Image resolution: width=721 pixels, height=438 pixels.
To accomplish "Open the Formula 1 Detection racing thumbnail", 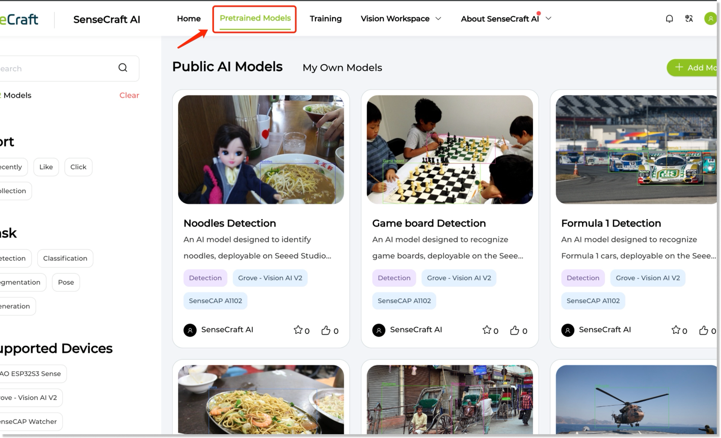I will pos(636,150).
